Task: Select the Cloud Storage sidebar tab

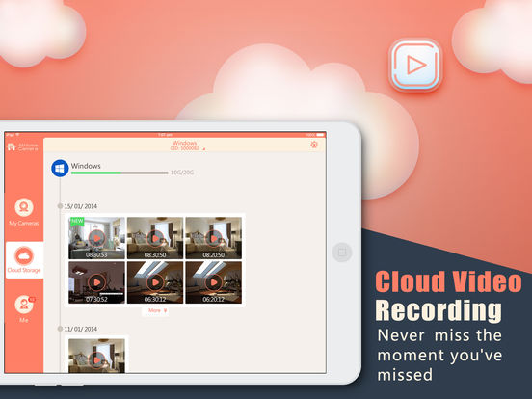Action: (x=24, y=260)
